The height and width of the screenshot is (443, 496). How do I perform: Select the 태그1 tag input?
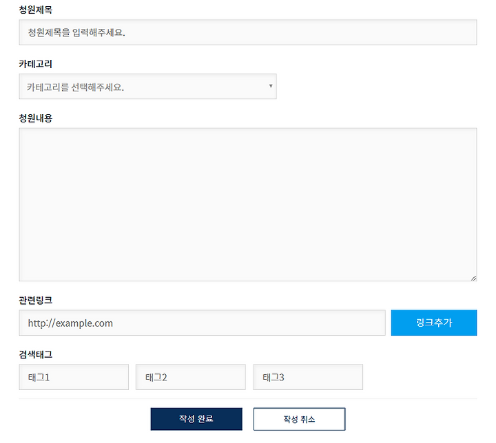[x=74, y=377]
